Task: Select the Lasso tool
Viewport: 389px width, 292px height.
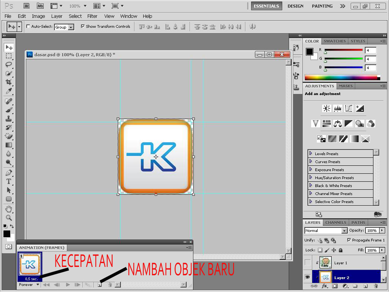Action: [9, 65]
